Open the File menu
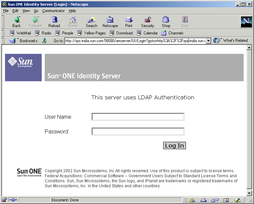This screenshot has height=204, width=254. pos(6,11)
